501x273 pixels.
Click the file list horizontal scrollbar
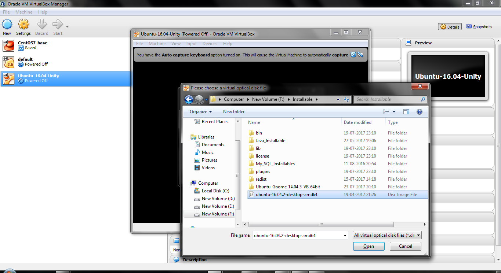(x=321, y=224)
